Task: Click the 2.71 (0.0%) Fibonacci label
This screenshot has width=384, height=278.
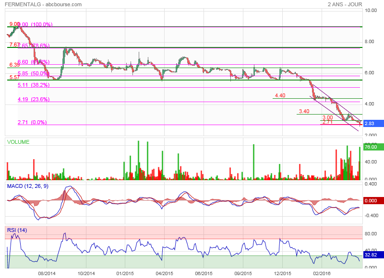Action: pos(32,122)
